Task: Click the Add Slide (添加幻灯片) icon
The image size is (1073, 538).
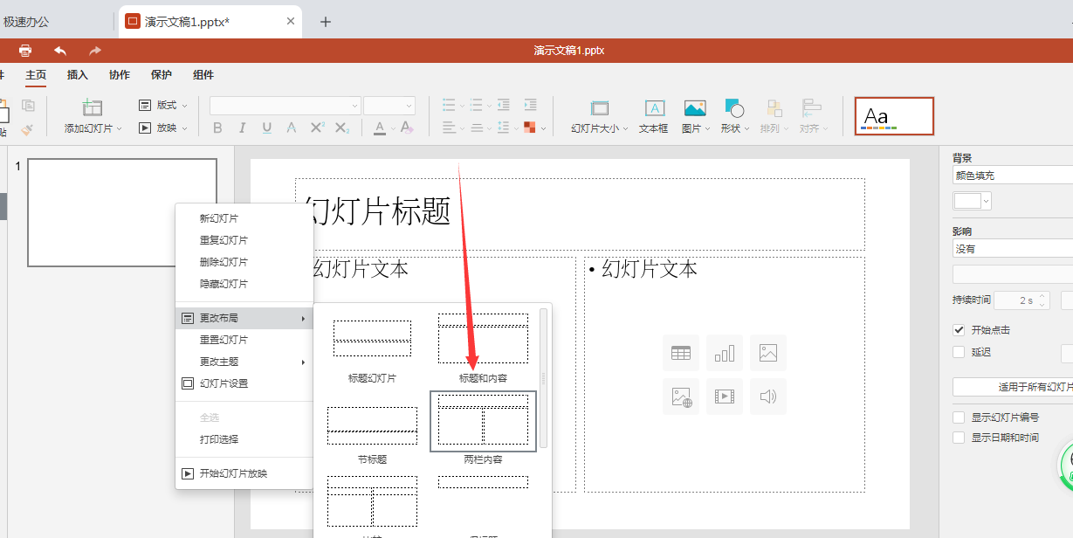Action: [93, 107]
